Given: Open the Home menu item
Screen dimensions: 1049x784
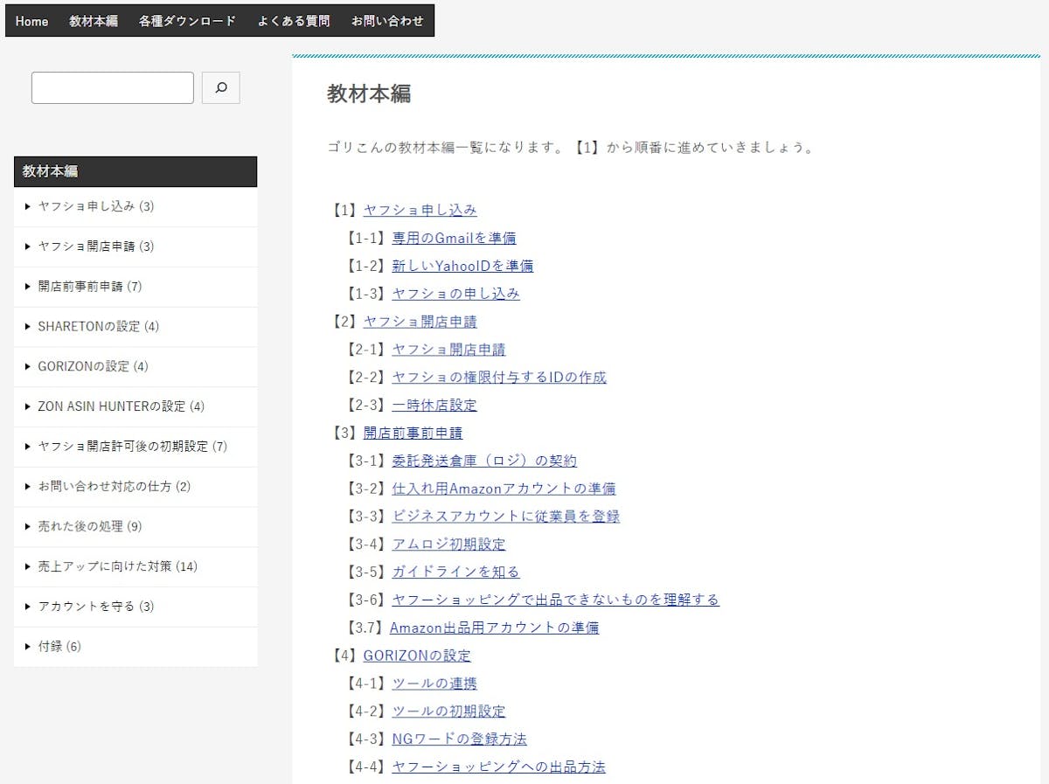Looking at the screenshot, I should coord(31,21).
